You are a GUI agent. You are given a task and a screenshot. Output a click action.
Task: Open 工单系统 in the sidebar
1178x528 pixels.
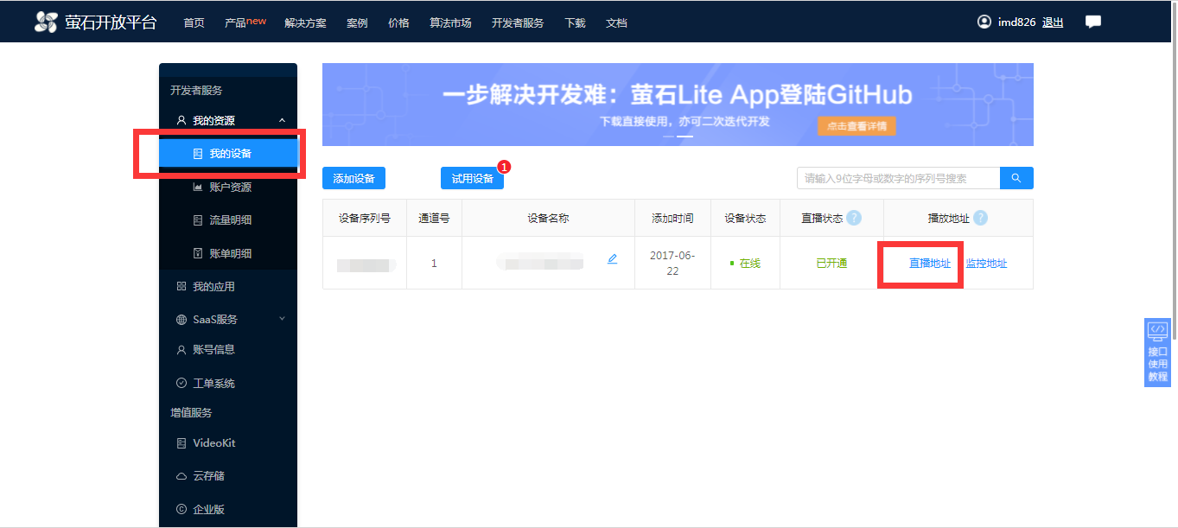pos(228,383)
